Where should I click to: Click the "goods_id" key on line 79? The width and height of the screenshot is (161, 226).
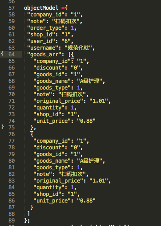(x=49, y=154)
